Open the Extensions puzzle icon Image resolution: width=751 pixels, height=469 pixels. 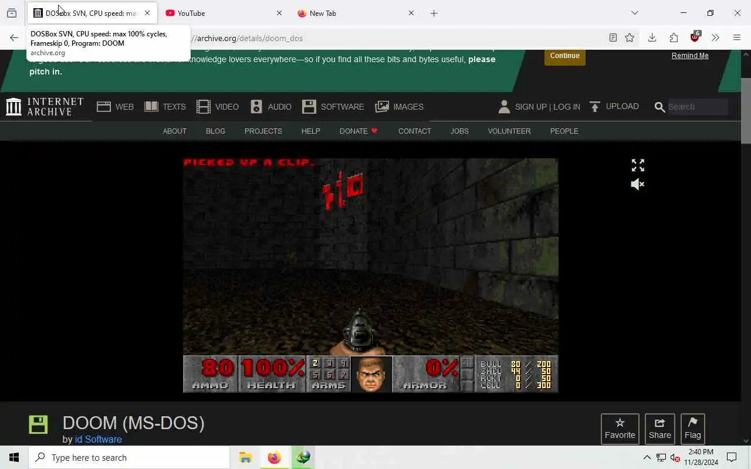[x=674, y=38]
